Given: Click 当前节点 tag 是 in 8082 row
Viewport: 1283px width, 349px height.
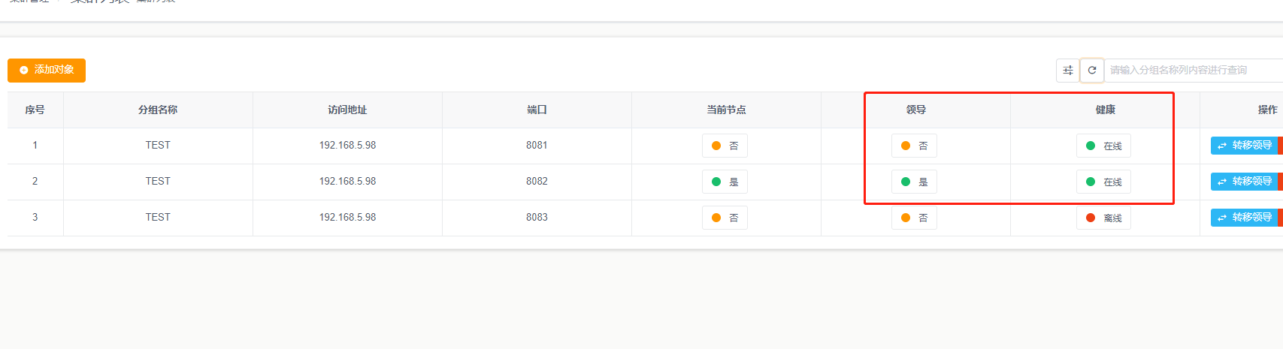Looking at the screenshot, I should pyautogui.click(x=725, y=182).
